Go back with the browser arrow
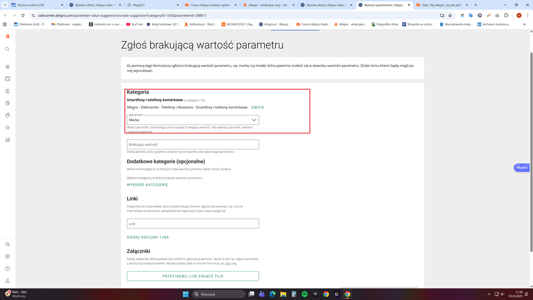Image resolution: width=533 pixels, height=300 pixels. [5, 15]
